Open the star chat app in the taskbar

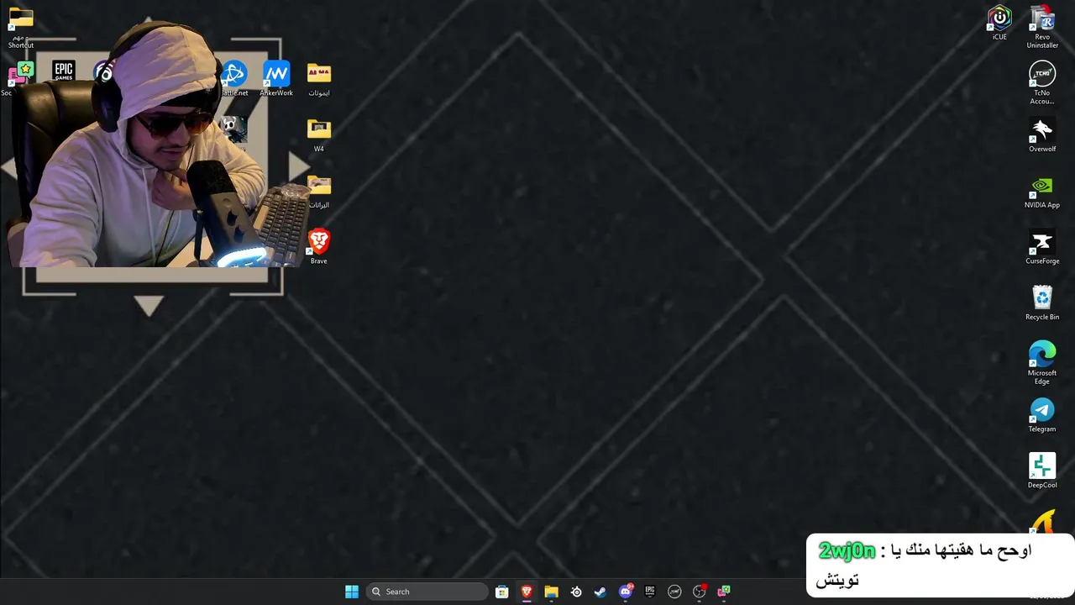[724, 592]
